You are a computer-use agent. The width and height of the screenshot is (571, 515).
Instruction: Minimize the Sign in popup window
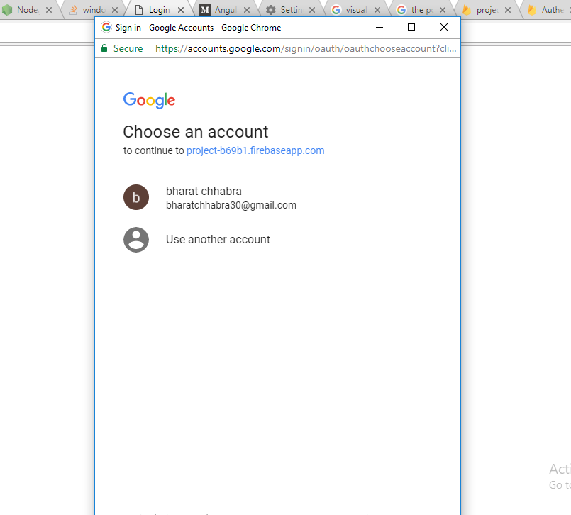click(379, 28)
